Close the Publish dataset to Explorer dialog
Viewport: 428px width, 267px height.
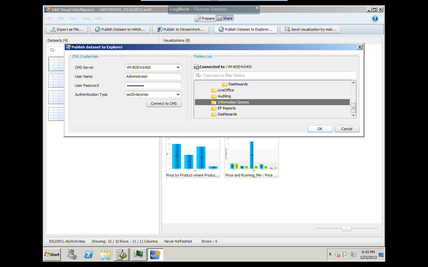click(x=360, y=47)
